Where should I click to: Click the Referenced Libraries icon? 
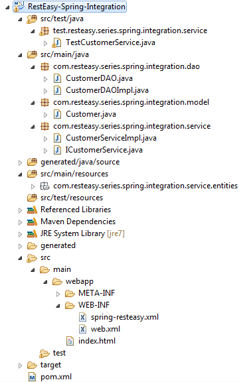pyautogui.click(x=32, y=210)
